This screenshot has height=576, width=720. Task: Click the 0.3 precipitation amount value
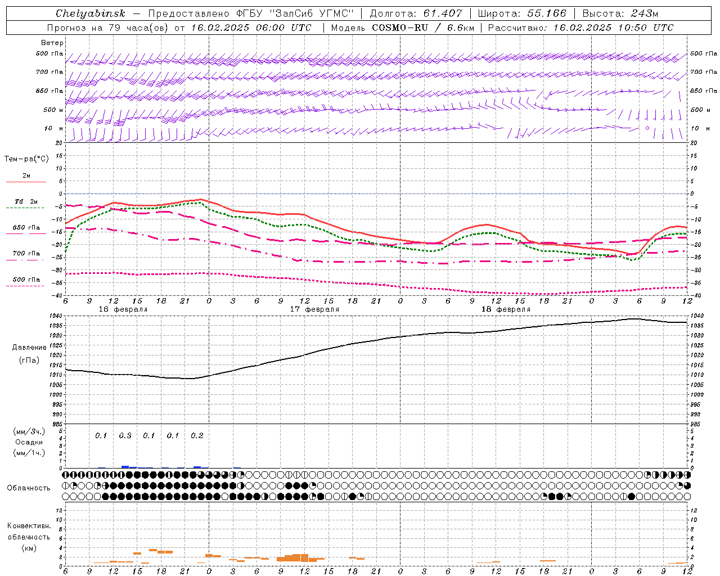[x=125, y=435]
